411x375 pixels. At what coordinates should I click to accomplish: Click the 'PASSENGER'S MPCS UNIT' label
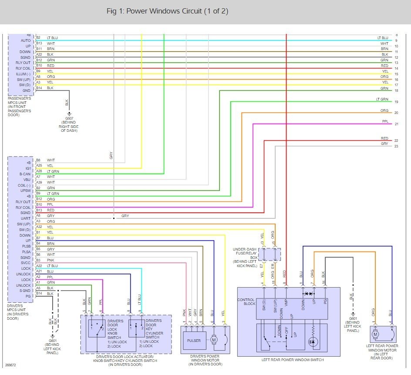coord(20,107)
